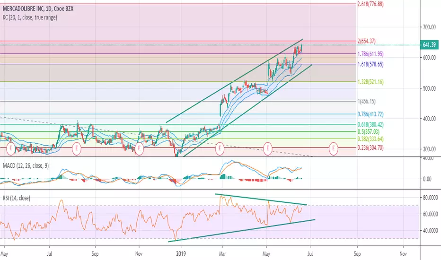Click the Jul 2018 date axis label
The image size is (441, 260).
(x=49, y=254)
